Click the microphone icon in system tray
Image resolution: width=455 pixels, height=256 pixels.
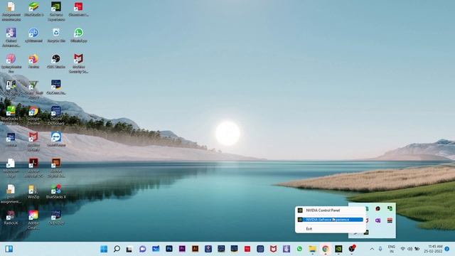(380, 249)
